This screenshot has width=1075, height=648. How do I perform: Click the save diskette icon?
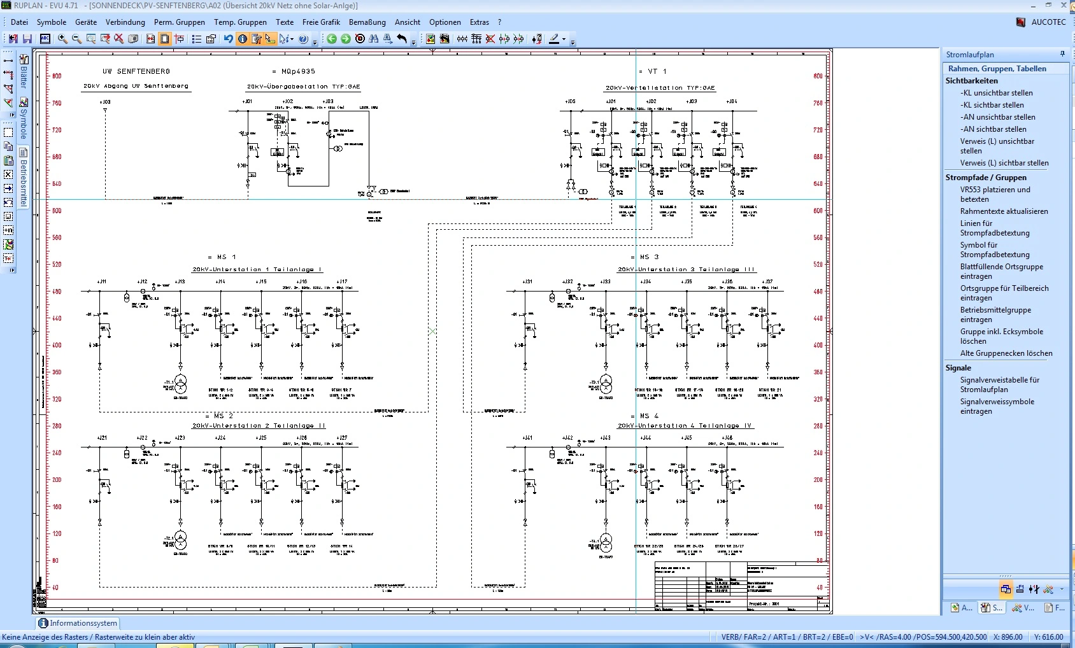tap(27, 39)
